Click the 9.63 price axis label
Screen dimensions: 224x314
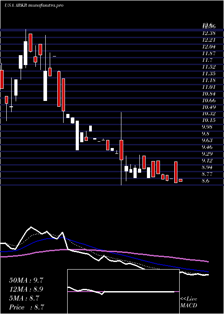tap(207, 140)
